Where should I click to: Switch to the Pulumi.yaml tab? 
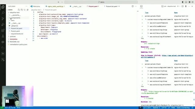93,6
